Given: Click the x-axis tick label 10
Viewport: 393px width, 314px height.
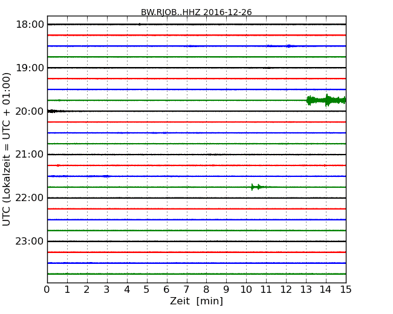Looking at the screenshot, I should pos(246,290).
